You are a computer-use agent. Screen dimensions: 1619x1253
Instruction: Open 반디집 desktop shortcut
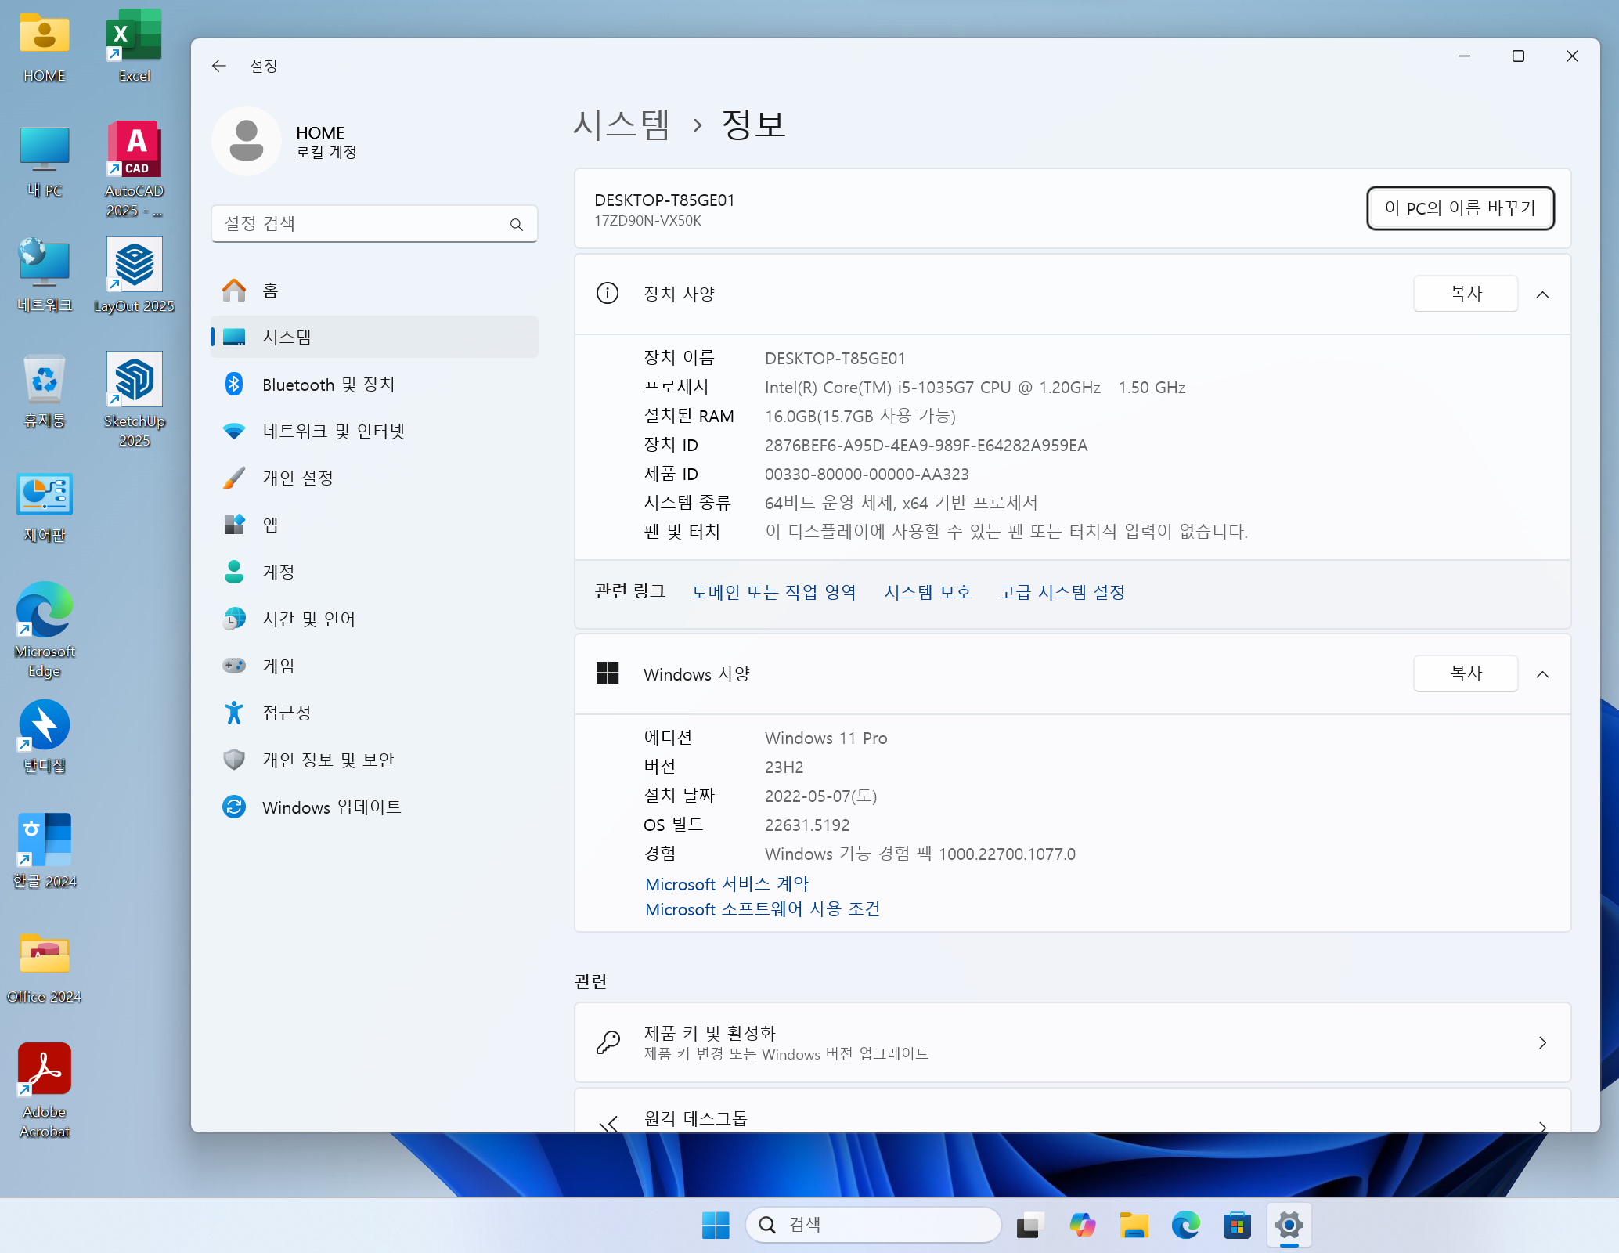tap(45, 736)
